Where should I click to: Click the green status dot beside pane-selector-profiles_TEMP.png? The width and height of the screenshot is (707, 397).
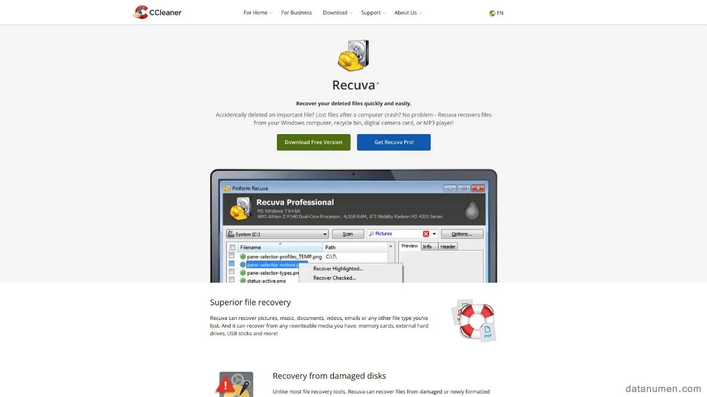point(243,257)
